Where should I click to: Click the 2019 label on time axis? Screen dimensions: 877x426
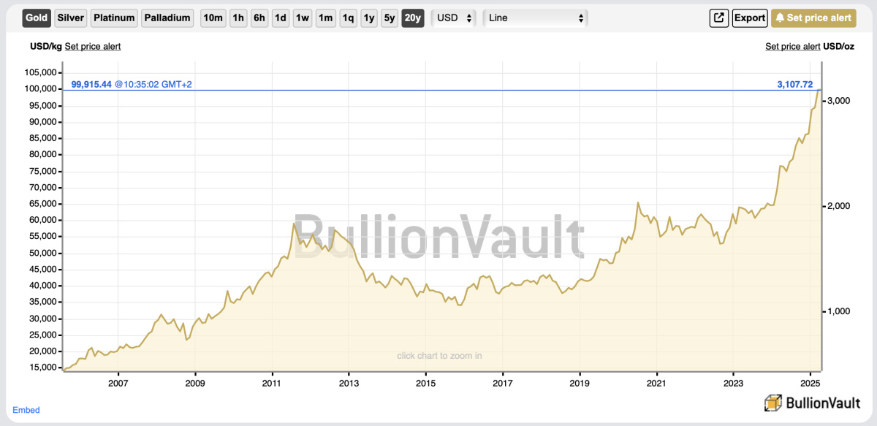[580, 383]
